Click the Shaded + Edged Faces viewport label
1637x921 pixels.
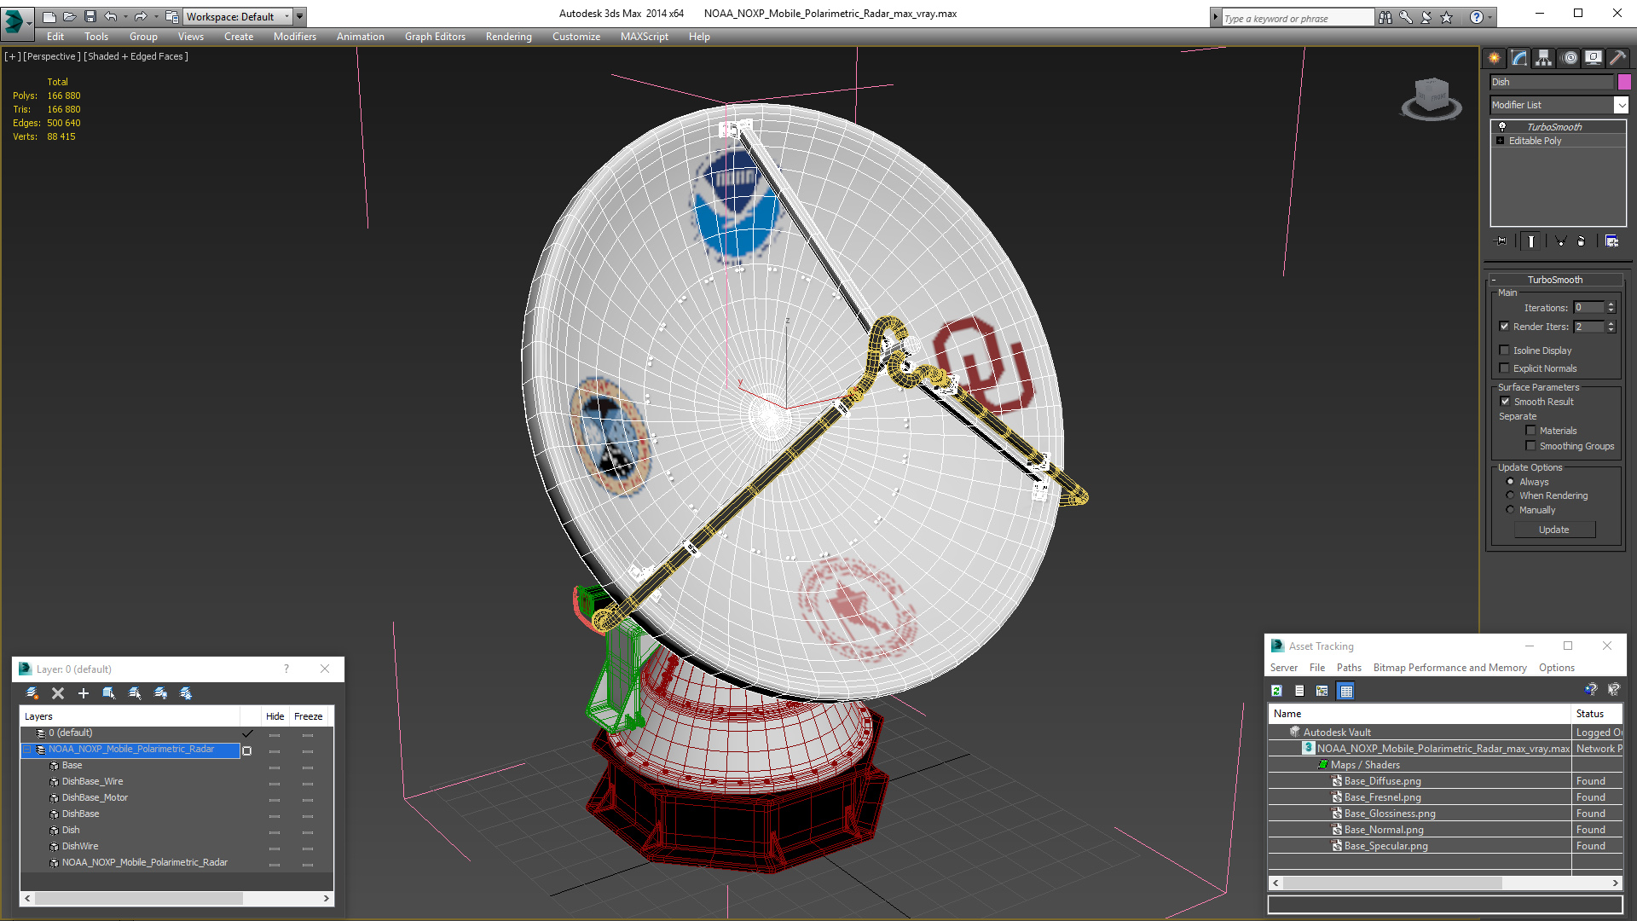136,56
